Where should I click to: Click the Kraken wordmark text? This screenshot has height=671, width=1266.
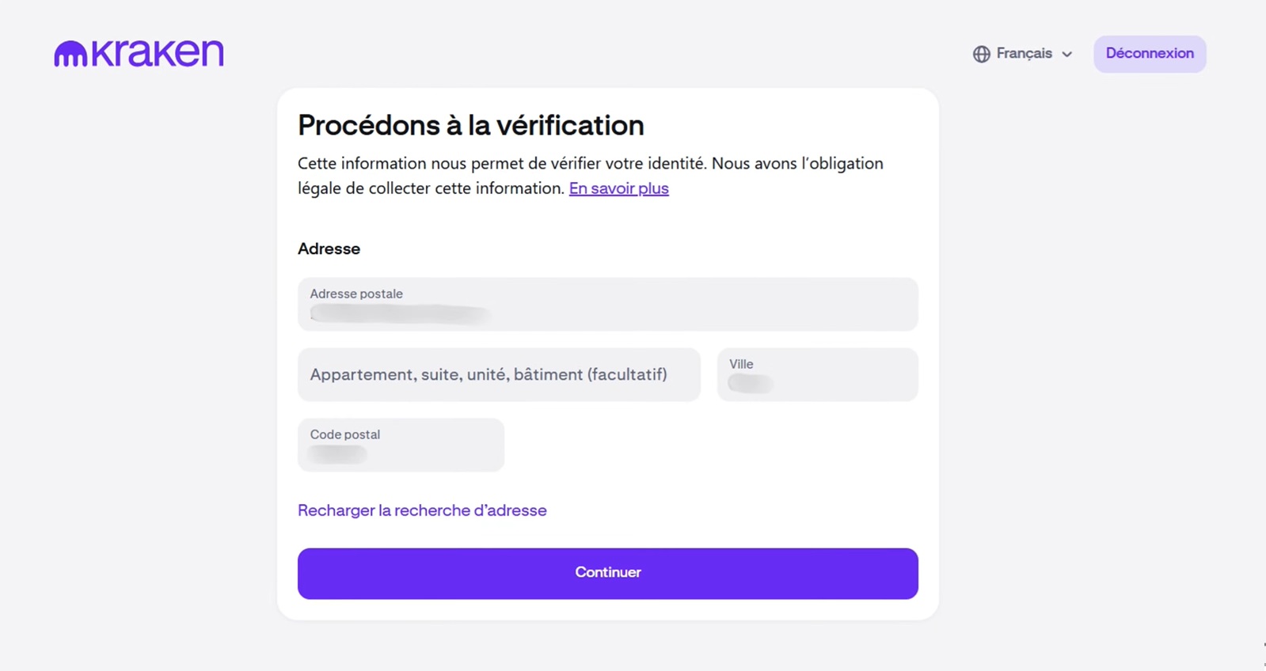point(158,53)
